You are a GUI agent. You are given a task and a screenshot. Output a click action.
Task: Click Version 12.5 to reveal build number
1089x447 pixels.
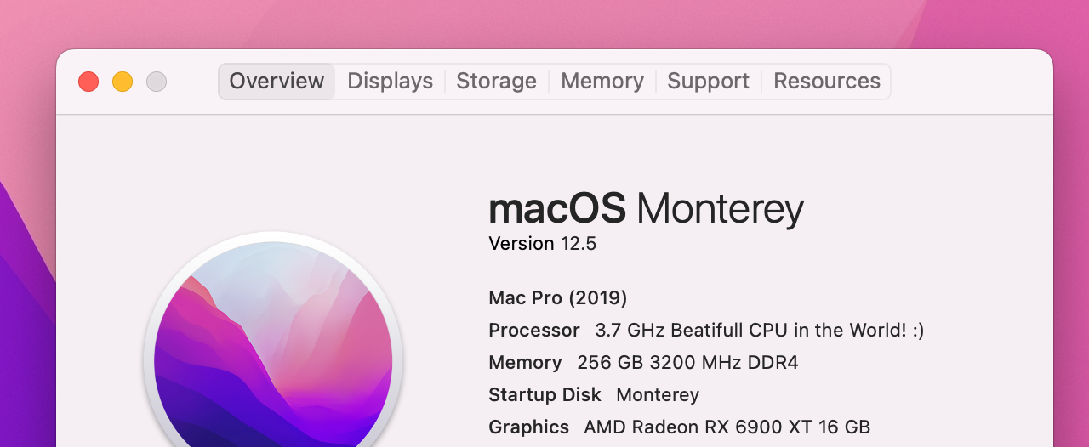(542, 244)
